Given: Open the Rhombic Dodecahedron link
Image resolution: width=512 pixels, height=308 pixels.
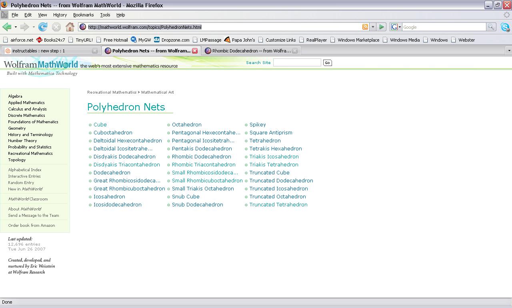Looking at the screenshot, I should (202, 157).
